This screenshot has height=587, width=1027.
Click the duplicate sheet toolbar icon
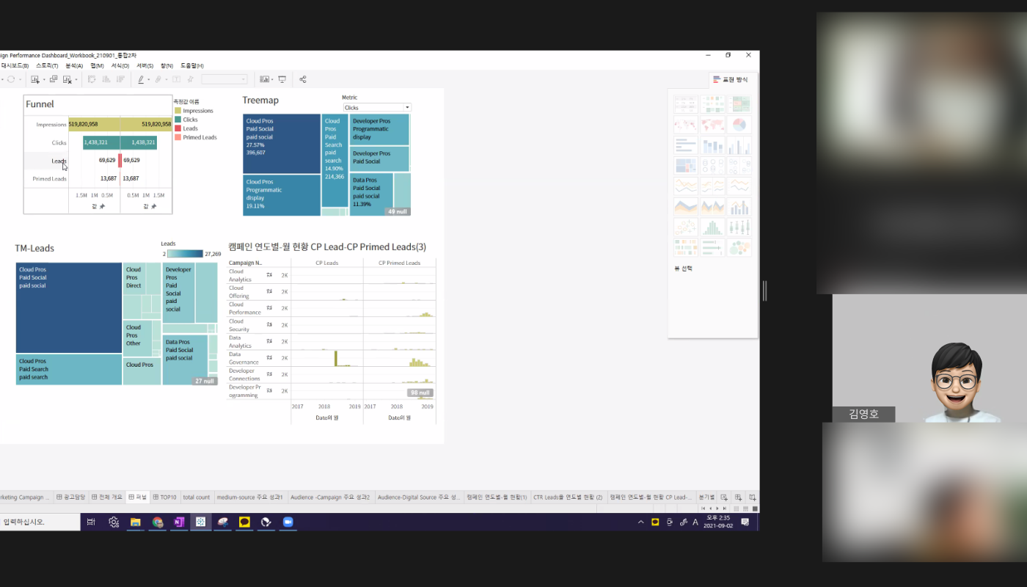[54, 79]
